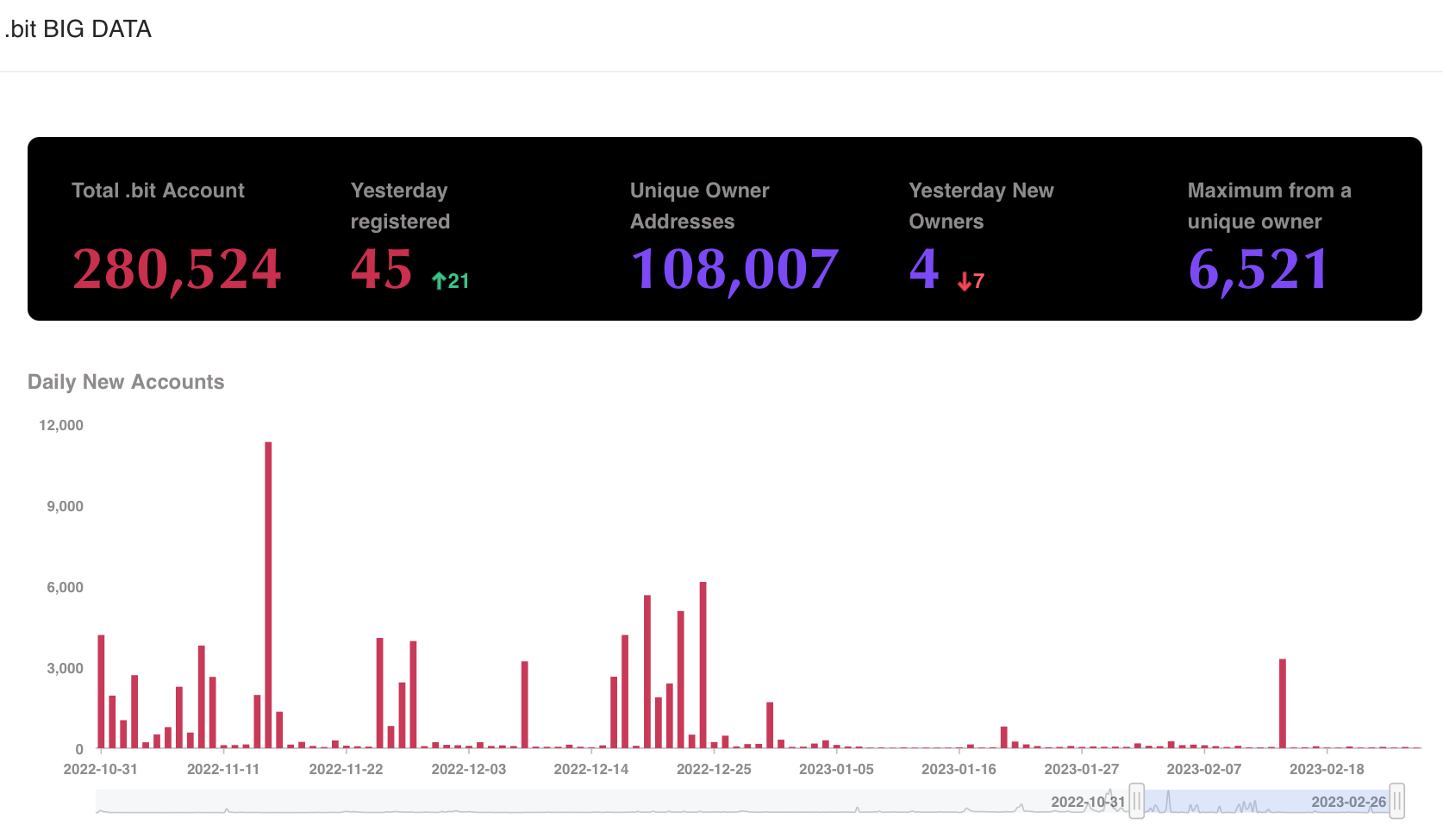Click the 12,000 y-axis label
1443x831 pixels.
coord(61,425)
